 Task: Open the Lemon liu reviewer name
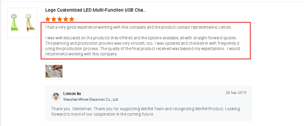(x=72, y=94)
